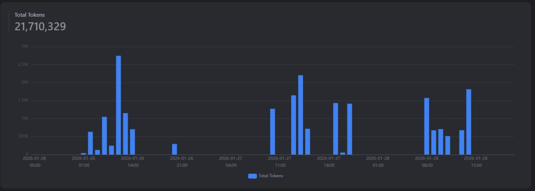535x191 pixels.
Task: Click the tallest bar near 2.75M
Action: [118, 105]
